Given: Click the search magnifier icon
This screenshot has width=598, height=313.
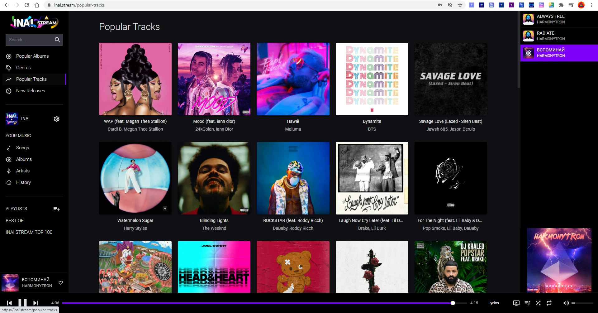Looking at the screenshot, I should pos(57,40).
